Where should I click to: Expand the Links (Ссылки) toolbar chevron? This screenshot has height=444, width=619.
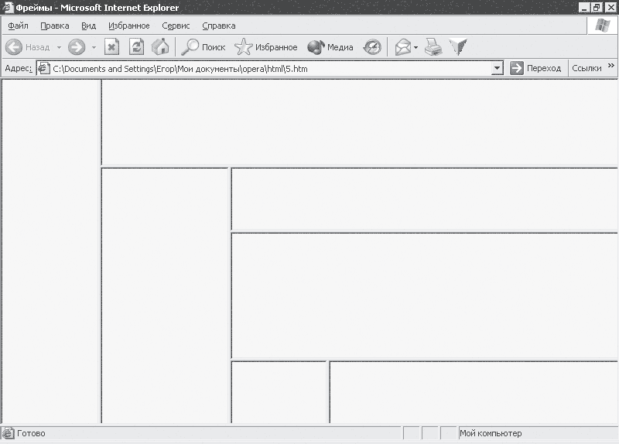[x=610, y=67]
